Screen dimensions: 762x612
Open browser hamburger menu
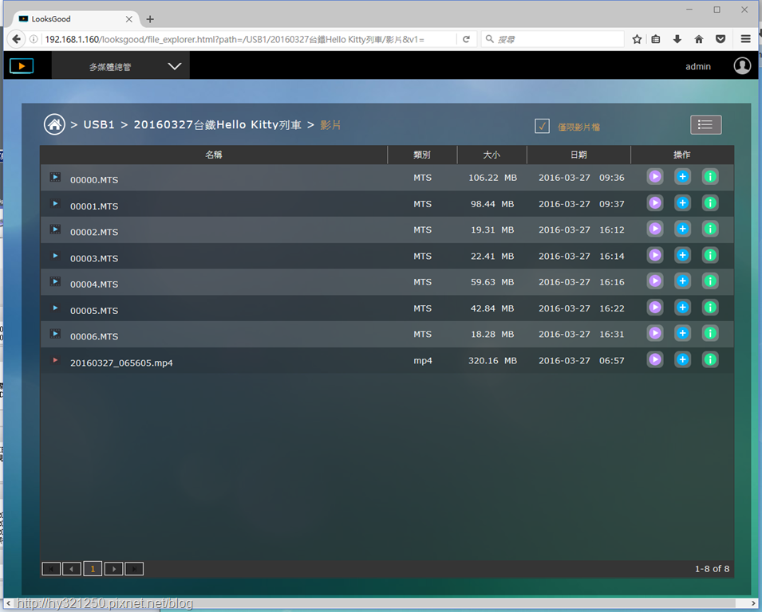[x=745, y=39]
